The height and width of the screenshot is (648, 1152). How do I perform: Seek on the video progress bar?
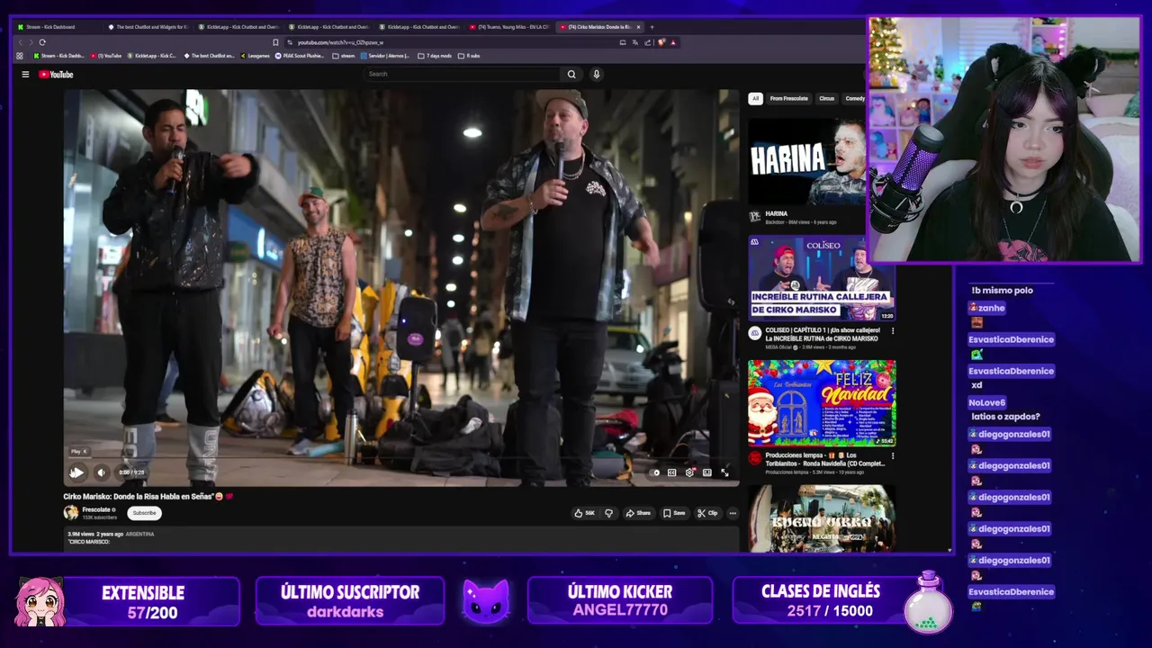coord(400,459)
